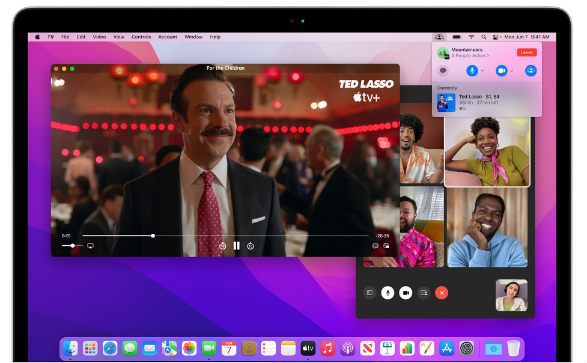Skip forward 10 seconds in the video
587x363 pixels.
coord(251,246)
